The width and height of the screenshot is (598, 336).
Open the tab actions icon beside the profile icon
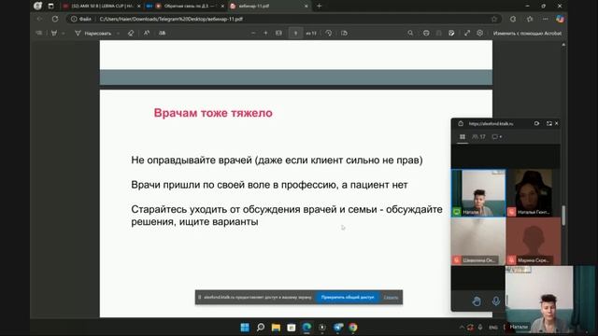(50, 7)
